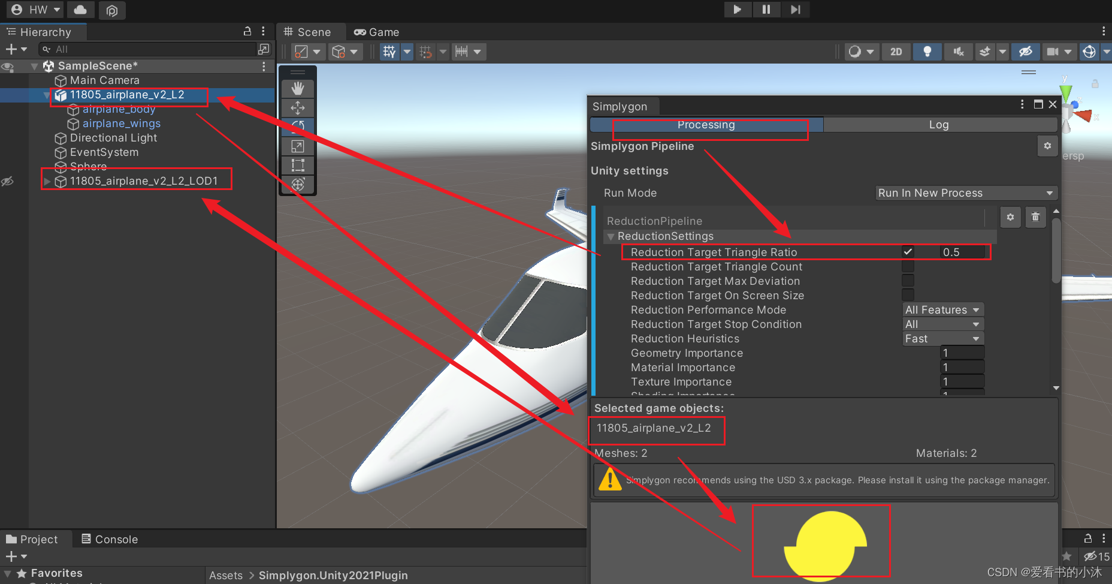This screenshot has width=1112, height=584.
Task: Collapse the SampleScene tree arrow
Action: coord(35,66)
